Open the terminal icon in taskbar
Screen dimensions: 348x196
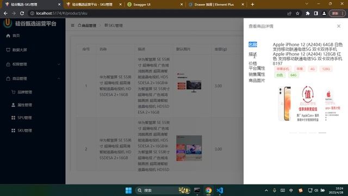point(197,191)
